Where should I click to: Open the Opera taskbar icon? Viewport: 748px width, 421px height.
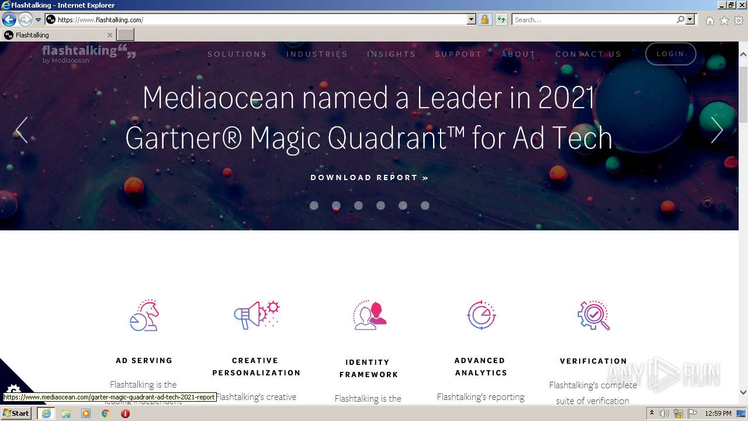point(125,413)
